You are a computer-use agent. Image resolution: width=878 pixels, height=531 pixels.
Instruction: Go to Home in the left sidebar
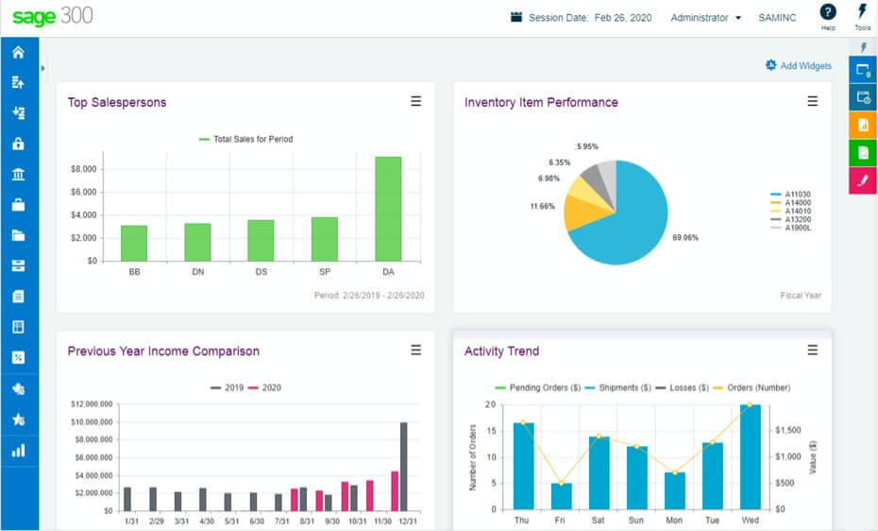tap(18, 53)
